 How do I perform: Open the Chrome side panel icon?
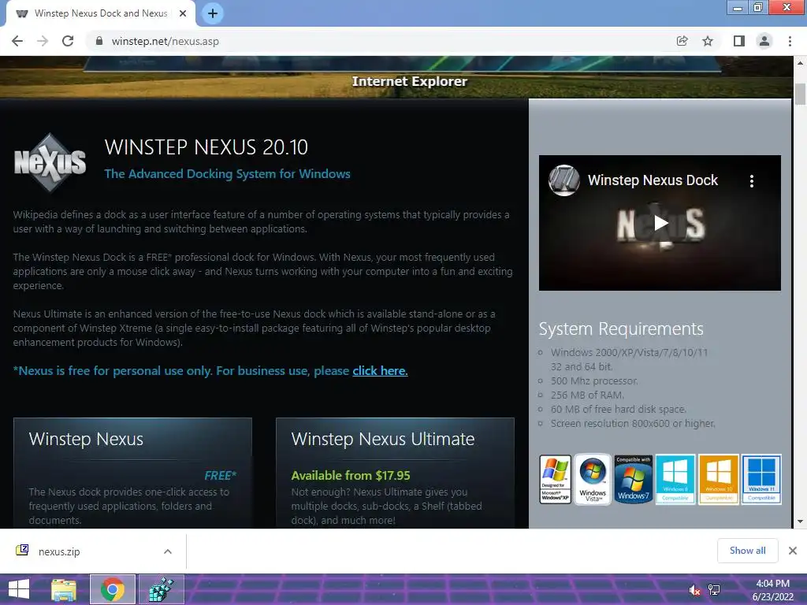[x=738, y=41]
